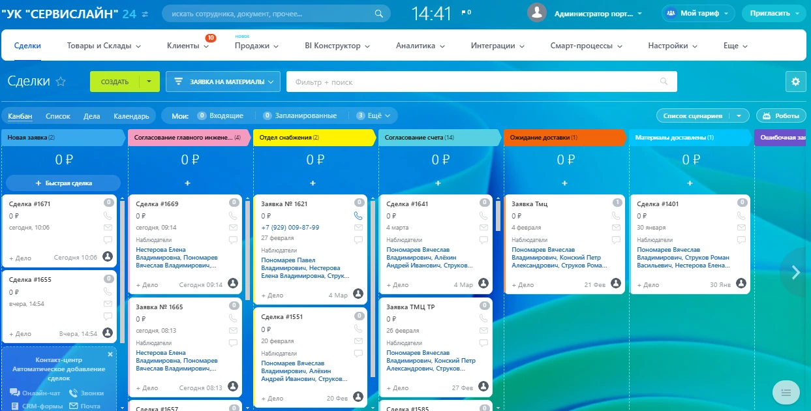Viewport: 811px width, 411px height.
Task: Switch to the Календарь view tab
Action: [x=131, y=116]
